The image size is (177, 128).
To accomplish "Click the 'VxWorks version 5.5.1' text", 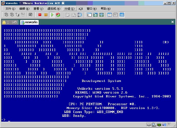I will pos(100,89).
